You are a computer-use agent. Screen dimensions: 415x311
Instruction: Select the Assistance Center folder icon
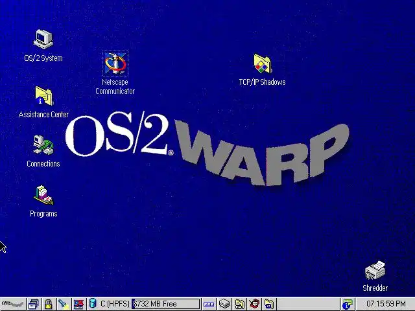[x=44, y=96]
